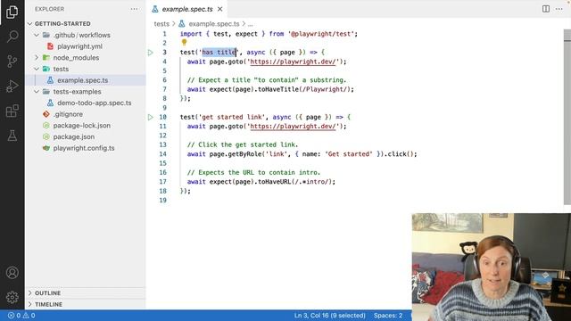Click the playwright.dev URL on line 11
This screenshot has width=571, height=321.
click(293, 127)
